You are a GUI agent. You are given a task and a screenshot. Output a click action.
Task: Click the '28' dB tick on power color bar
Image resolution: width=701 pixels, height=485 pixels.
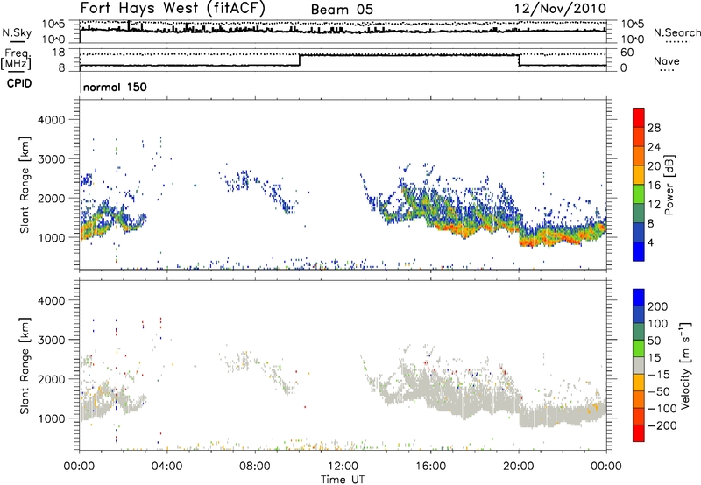click(x=654, y=128)
